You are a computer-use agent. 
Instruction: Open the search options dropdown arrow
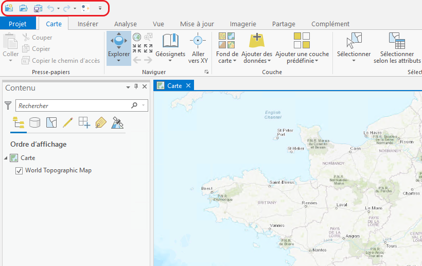point(144,105)
